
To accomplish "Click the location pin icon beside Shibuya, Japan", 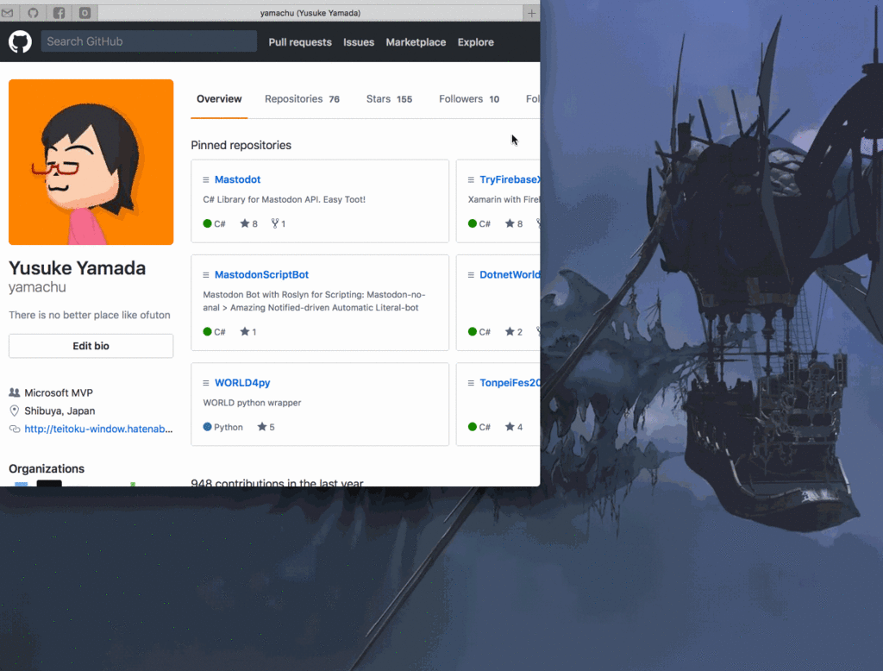I will (15, 411).
